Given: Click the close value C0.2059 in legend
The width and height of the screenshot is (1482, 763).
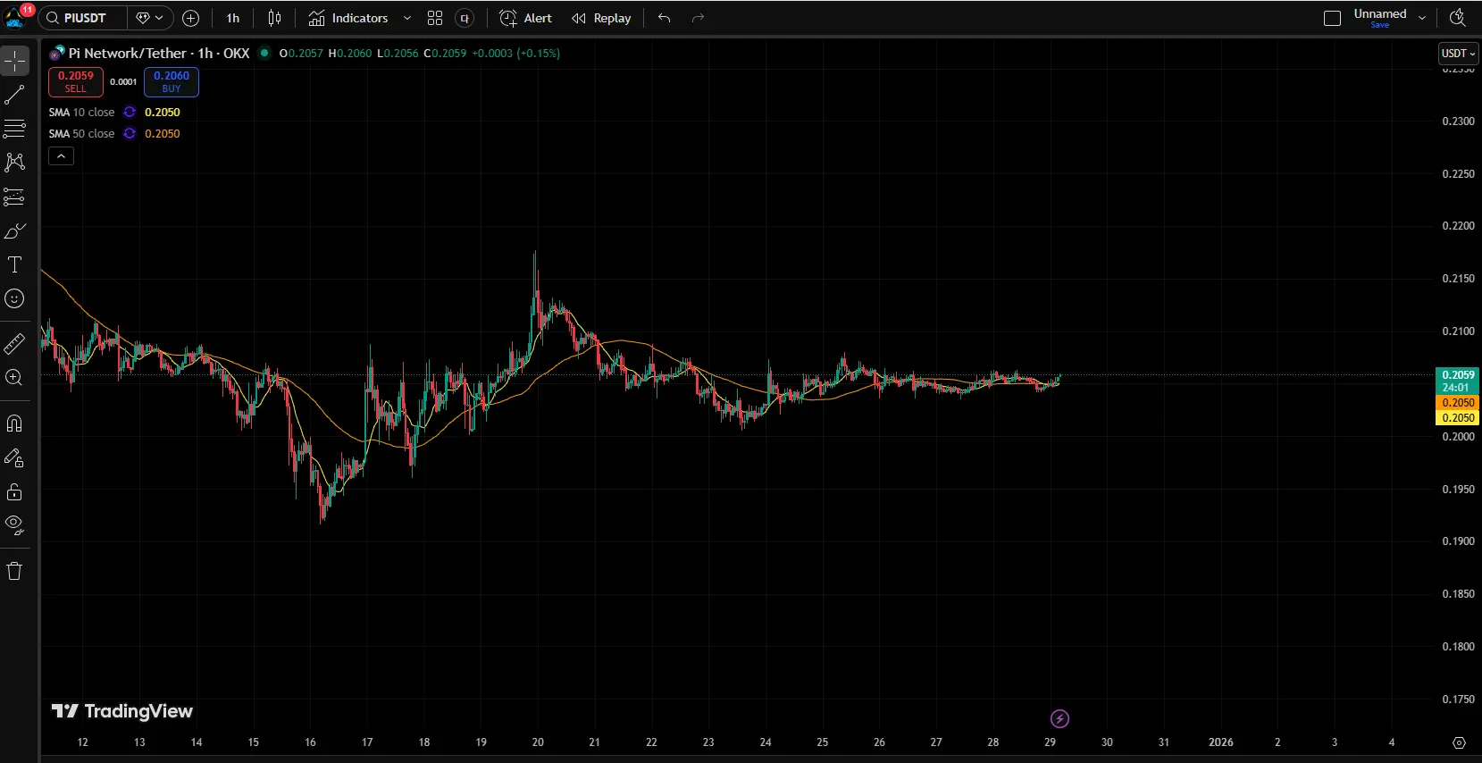Looking at the screenshot, I should [x=445, y=54].
